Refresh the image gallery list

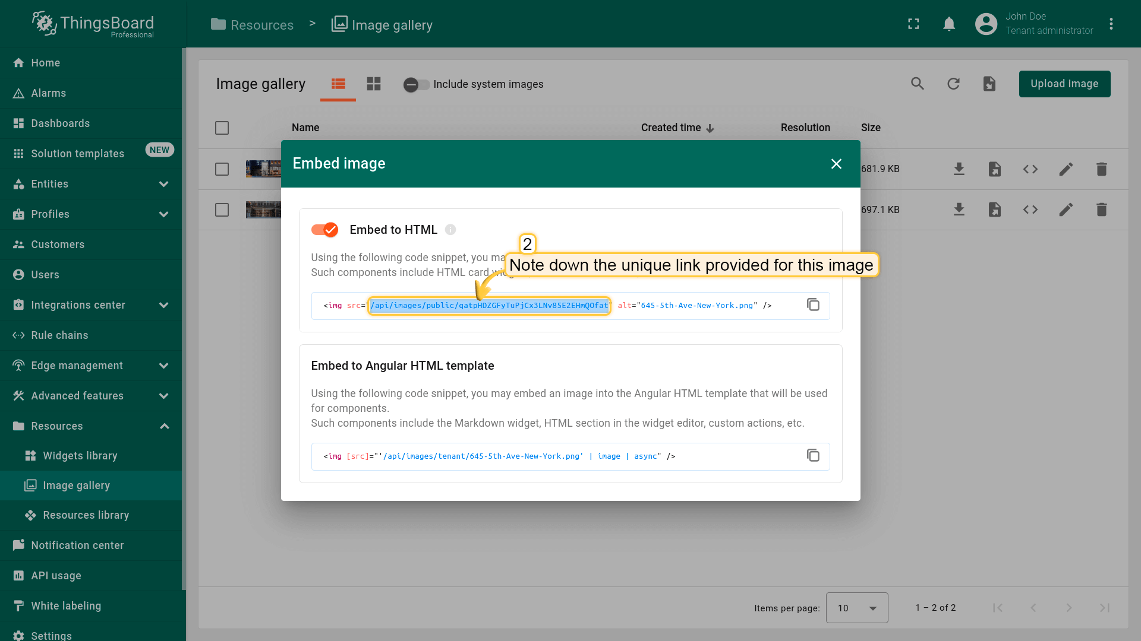tap(953, 84)
